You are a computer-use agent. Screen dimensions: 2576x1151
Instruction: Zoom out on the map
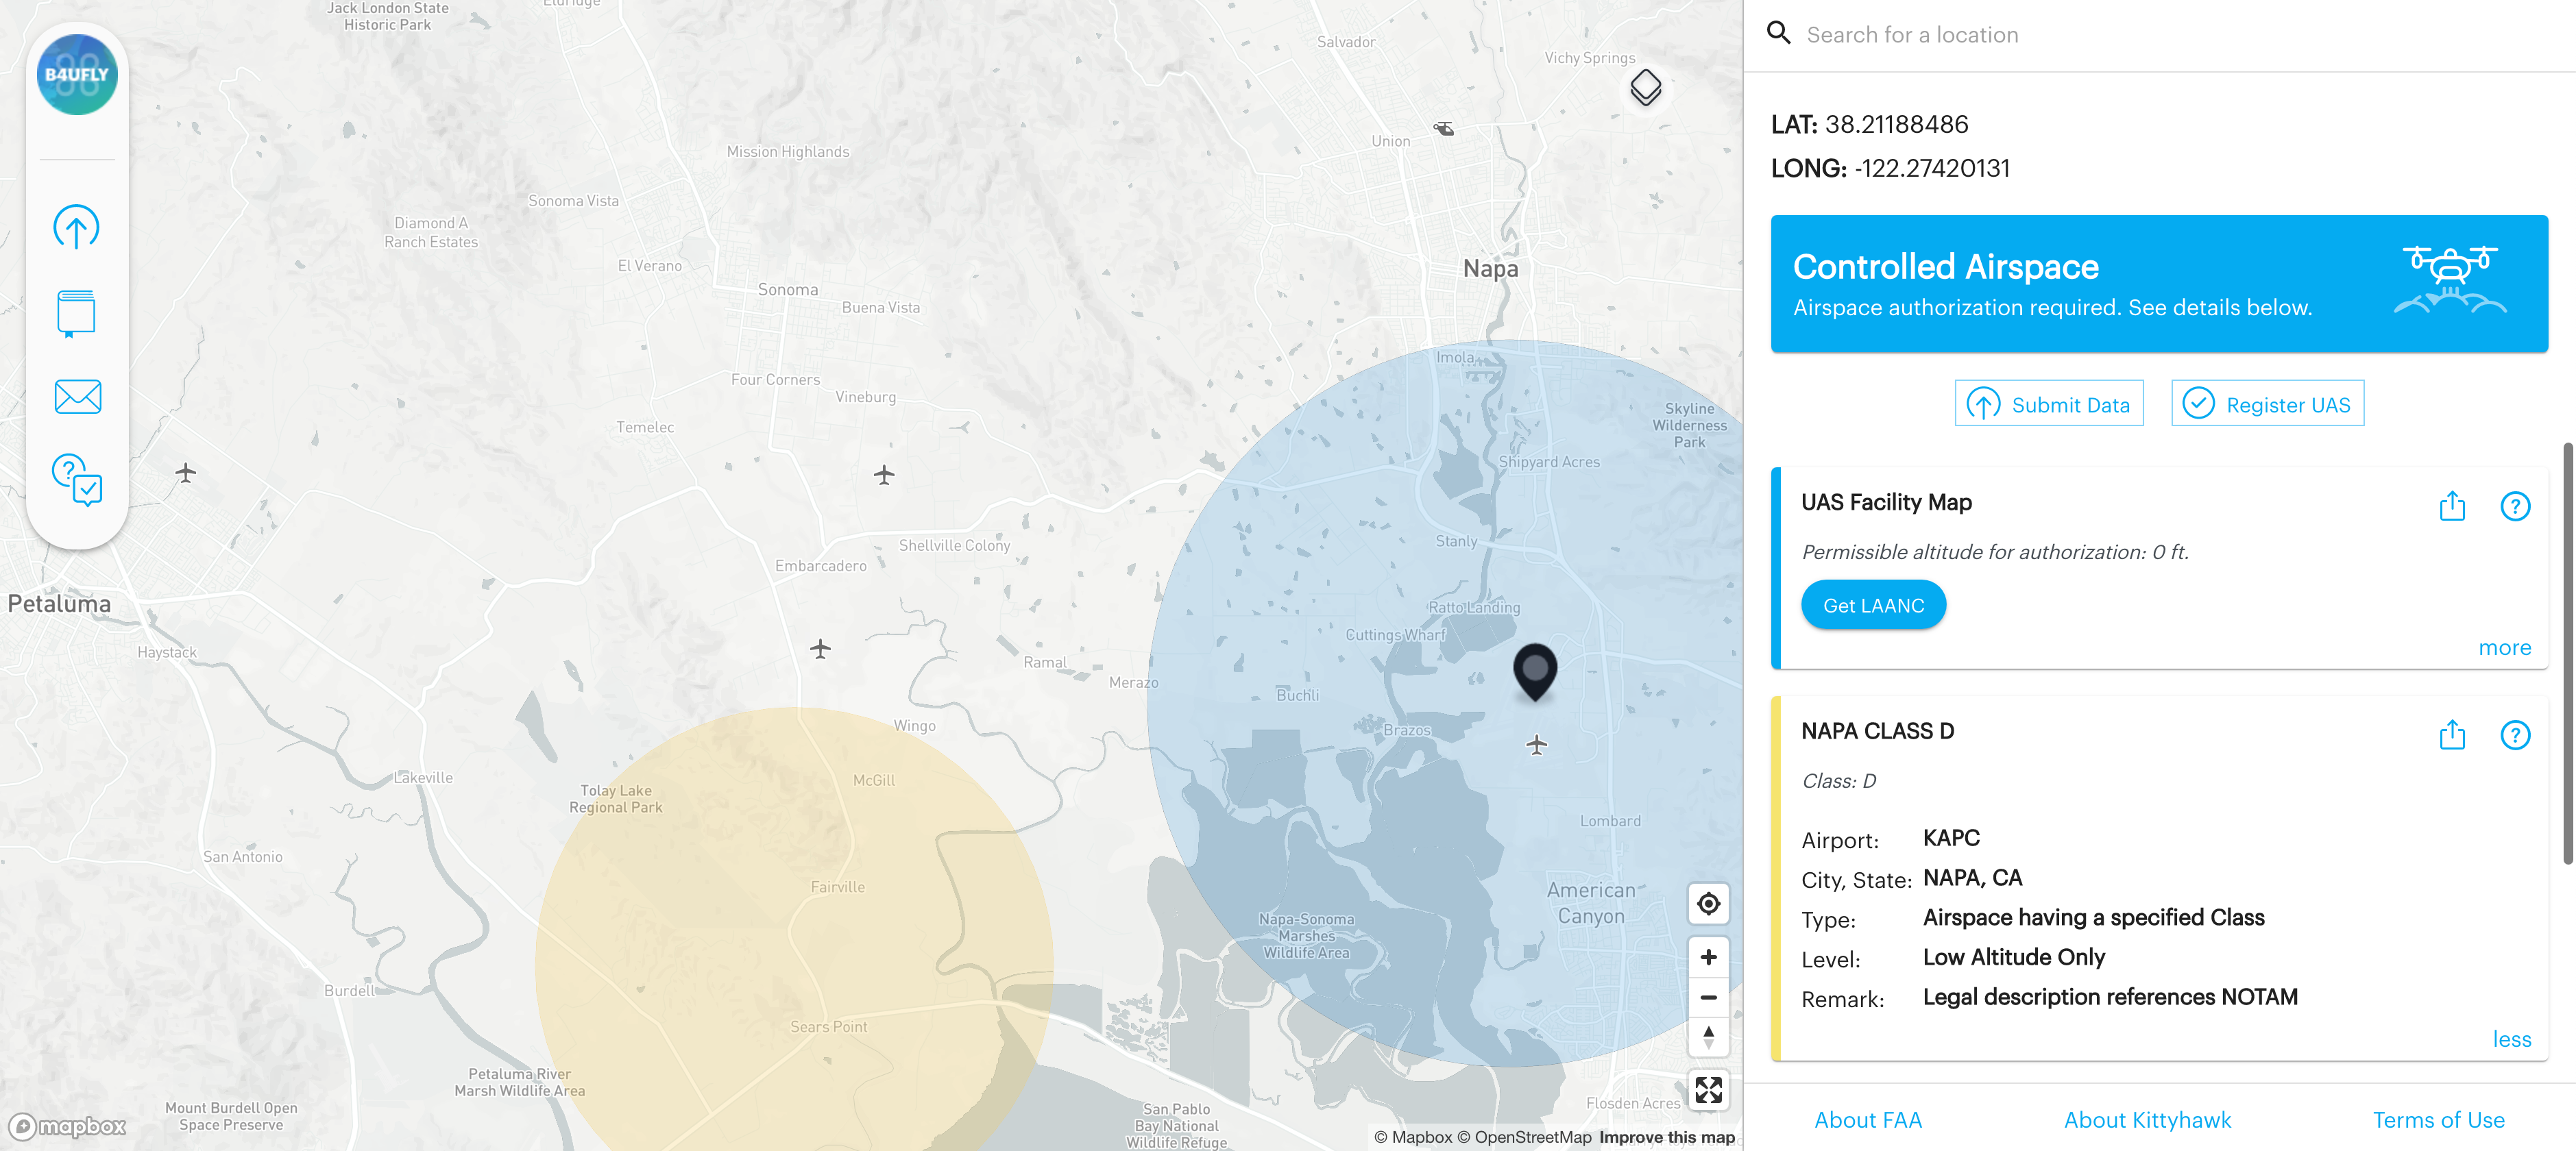(x=1708, y=997)
